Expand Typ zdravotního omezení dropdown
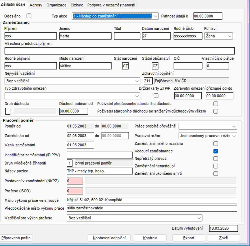The image size is (250, 246). pyautogui.click(x=72, y=96)
